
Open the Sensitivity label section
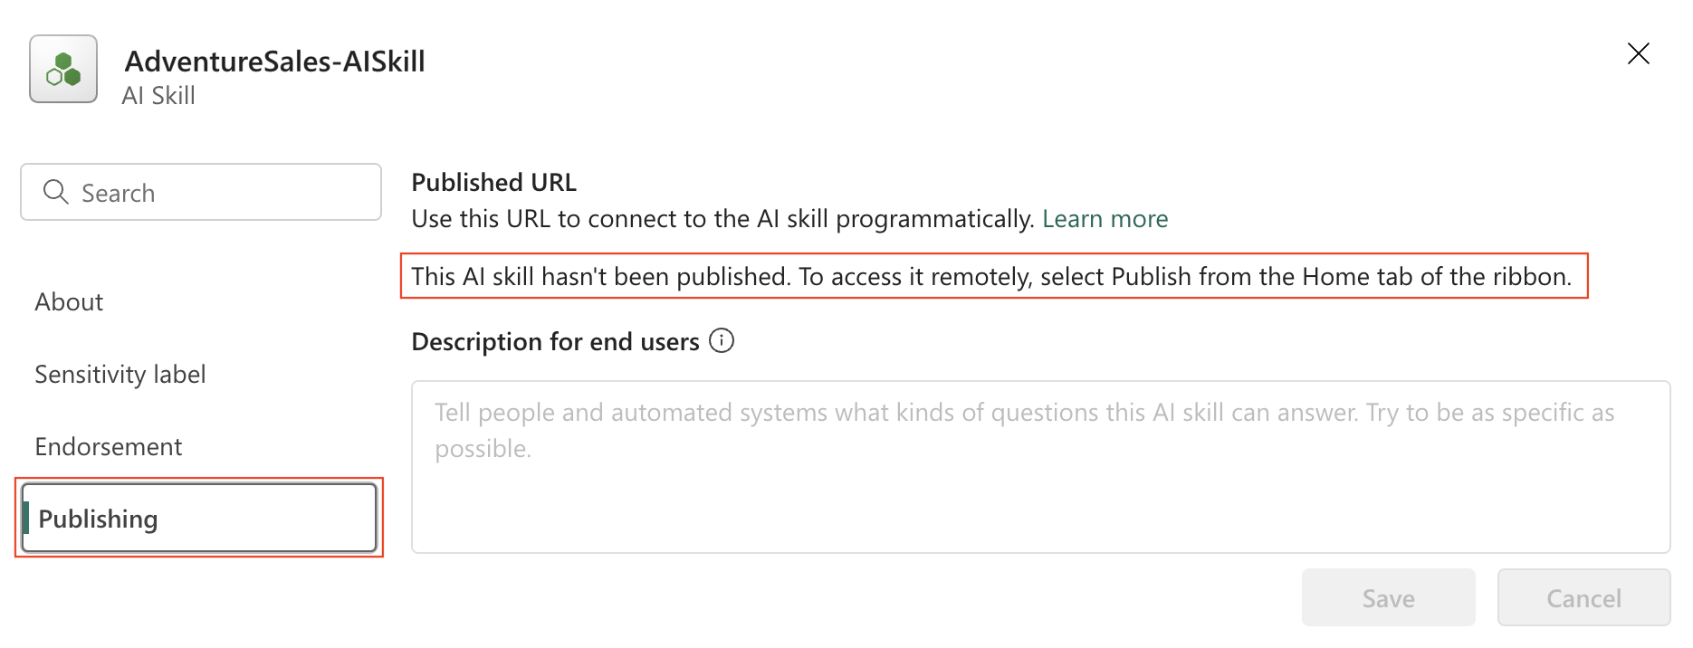[120, 374]
